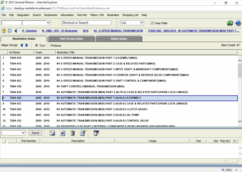Screen dimensions: 242x172
Task: Open the List dropdown
Action: point(132,23)
